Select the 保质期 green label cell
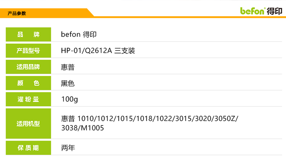The width and height of the screenshot is (286, 160). pyautogui.click(x=28, y=147)
